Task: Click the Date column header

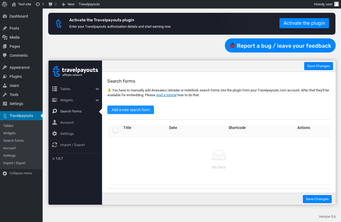Action: pos(173,128)
